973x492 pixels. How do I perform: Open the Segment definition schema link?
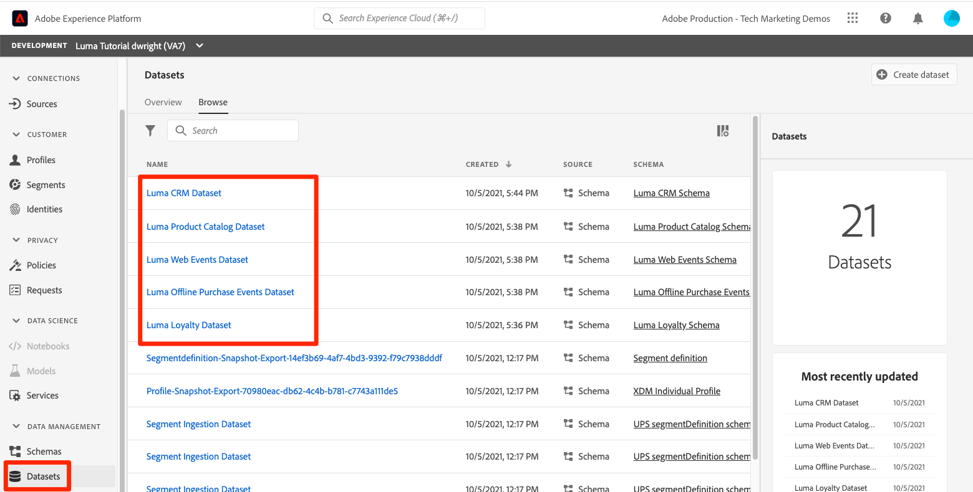(x=670, y=358)
